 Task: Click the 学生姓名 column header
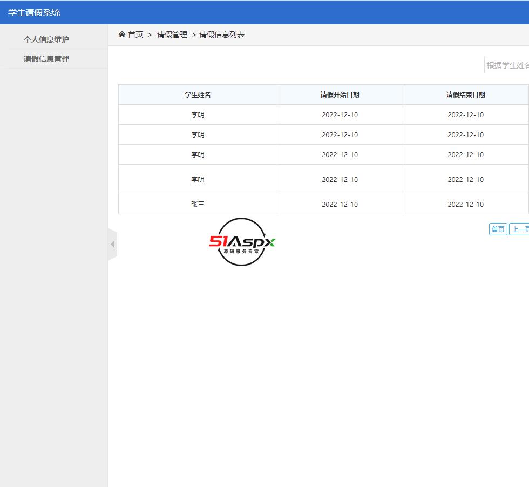[198, 94]
